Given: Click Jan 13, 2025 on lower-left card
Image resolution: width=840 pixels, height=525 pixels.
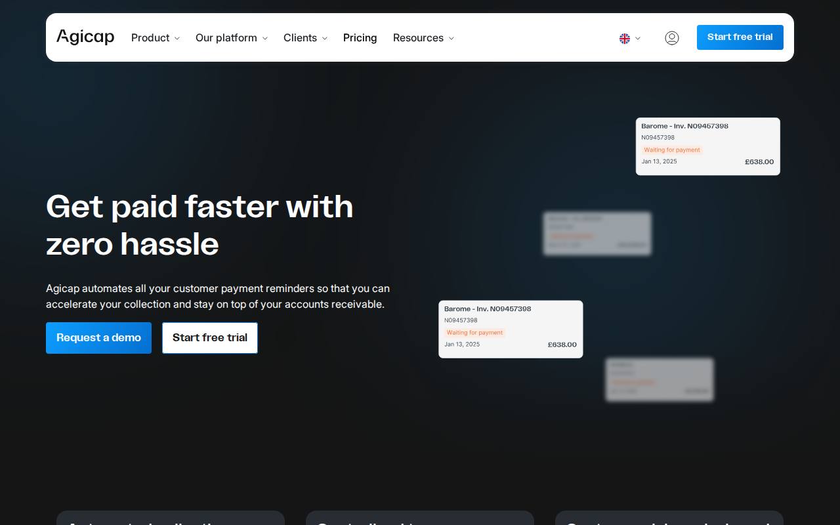Looking at the screenshot, I should point(462,344).
